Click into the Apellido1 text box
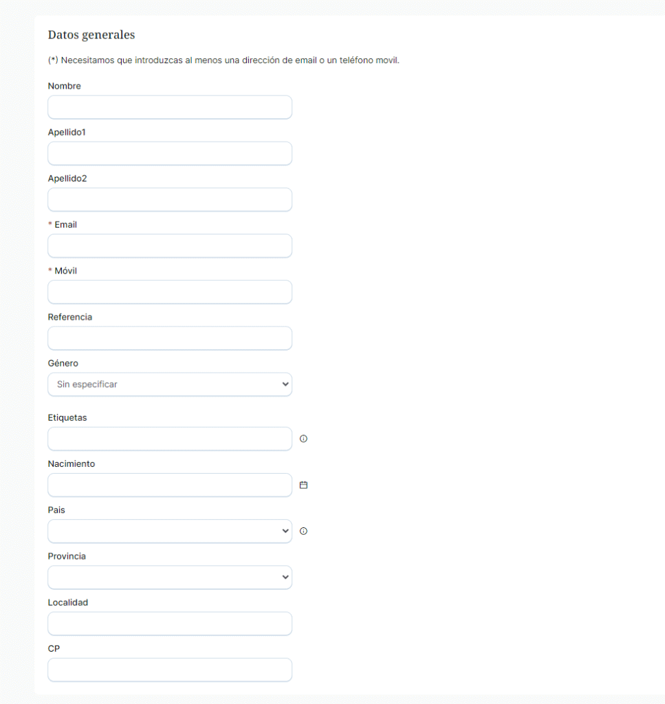Viewport: 665px width, 704px height. pyautogui.click(x=170, y=153)
